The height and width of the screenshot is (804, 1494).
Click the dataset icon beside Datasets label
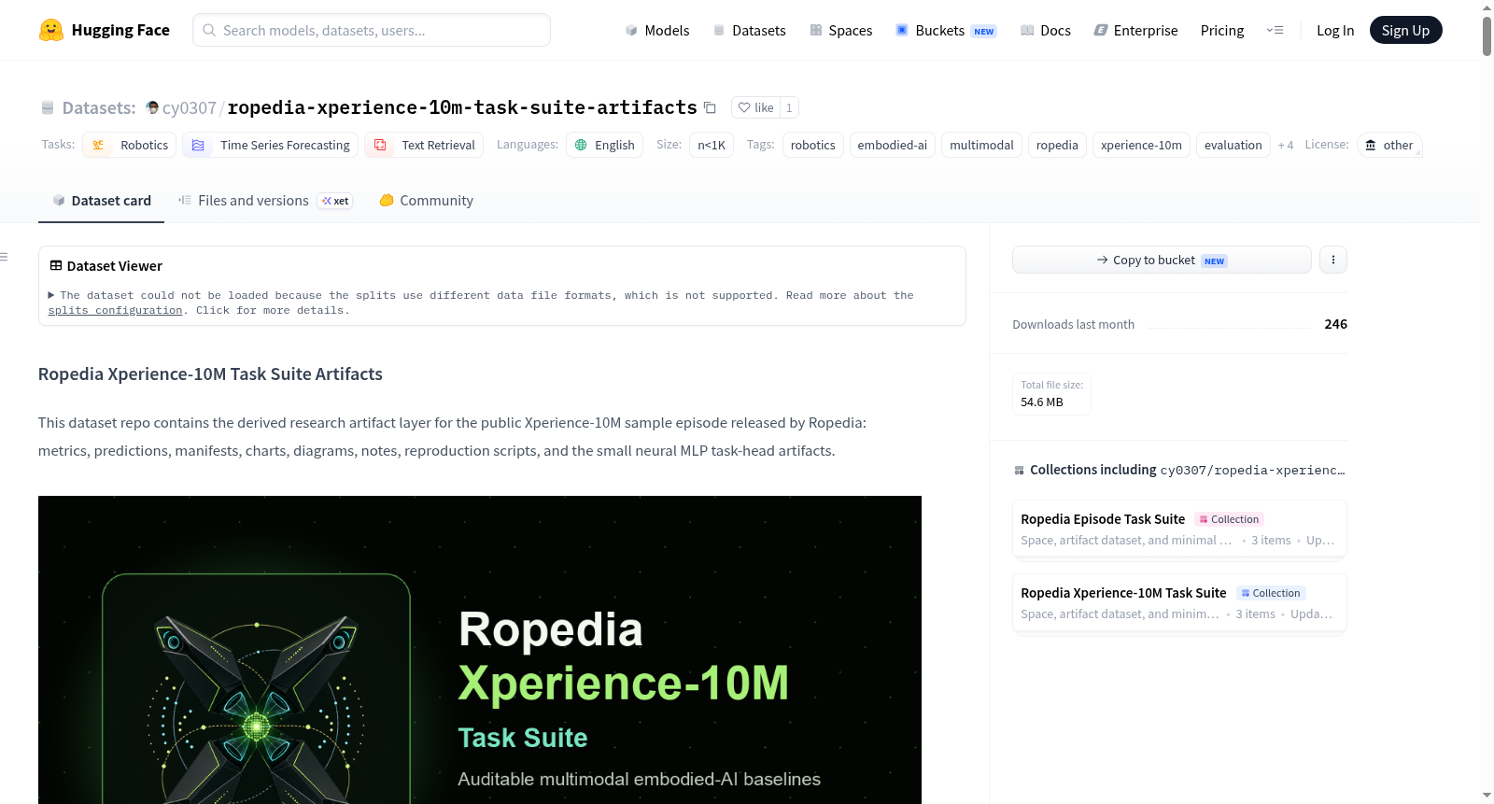[x=48, y=107]
